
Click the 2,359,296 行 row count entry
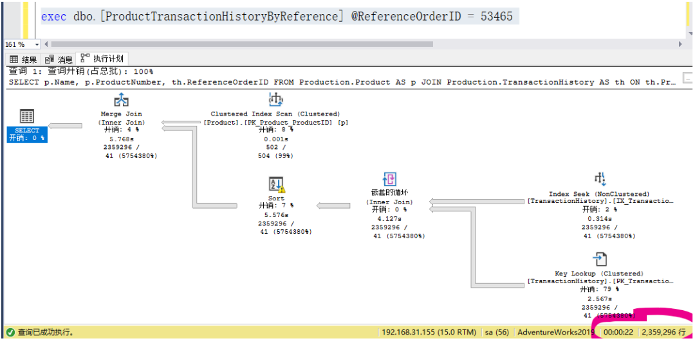point(663,332)
